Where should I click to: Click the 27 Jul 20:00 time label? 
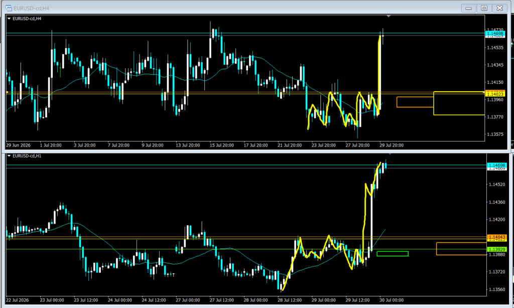tap(357, 145)
